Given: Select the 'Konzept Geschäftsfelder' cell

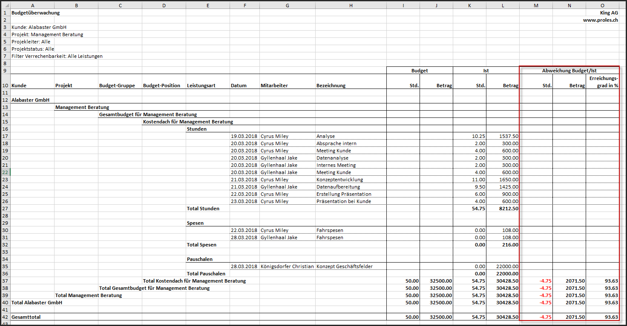Looking at the screenshot, I should (x=344, y=266).
